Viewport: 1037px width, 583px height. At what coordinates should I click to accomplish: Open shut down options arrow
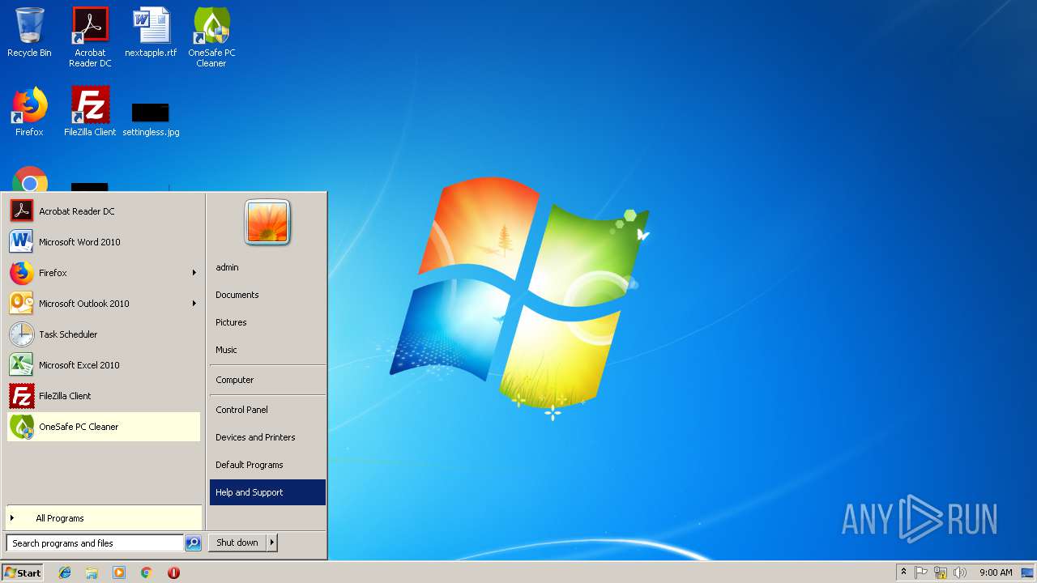coord(272,543)
